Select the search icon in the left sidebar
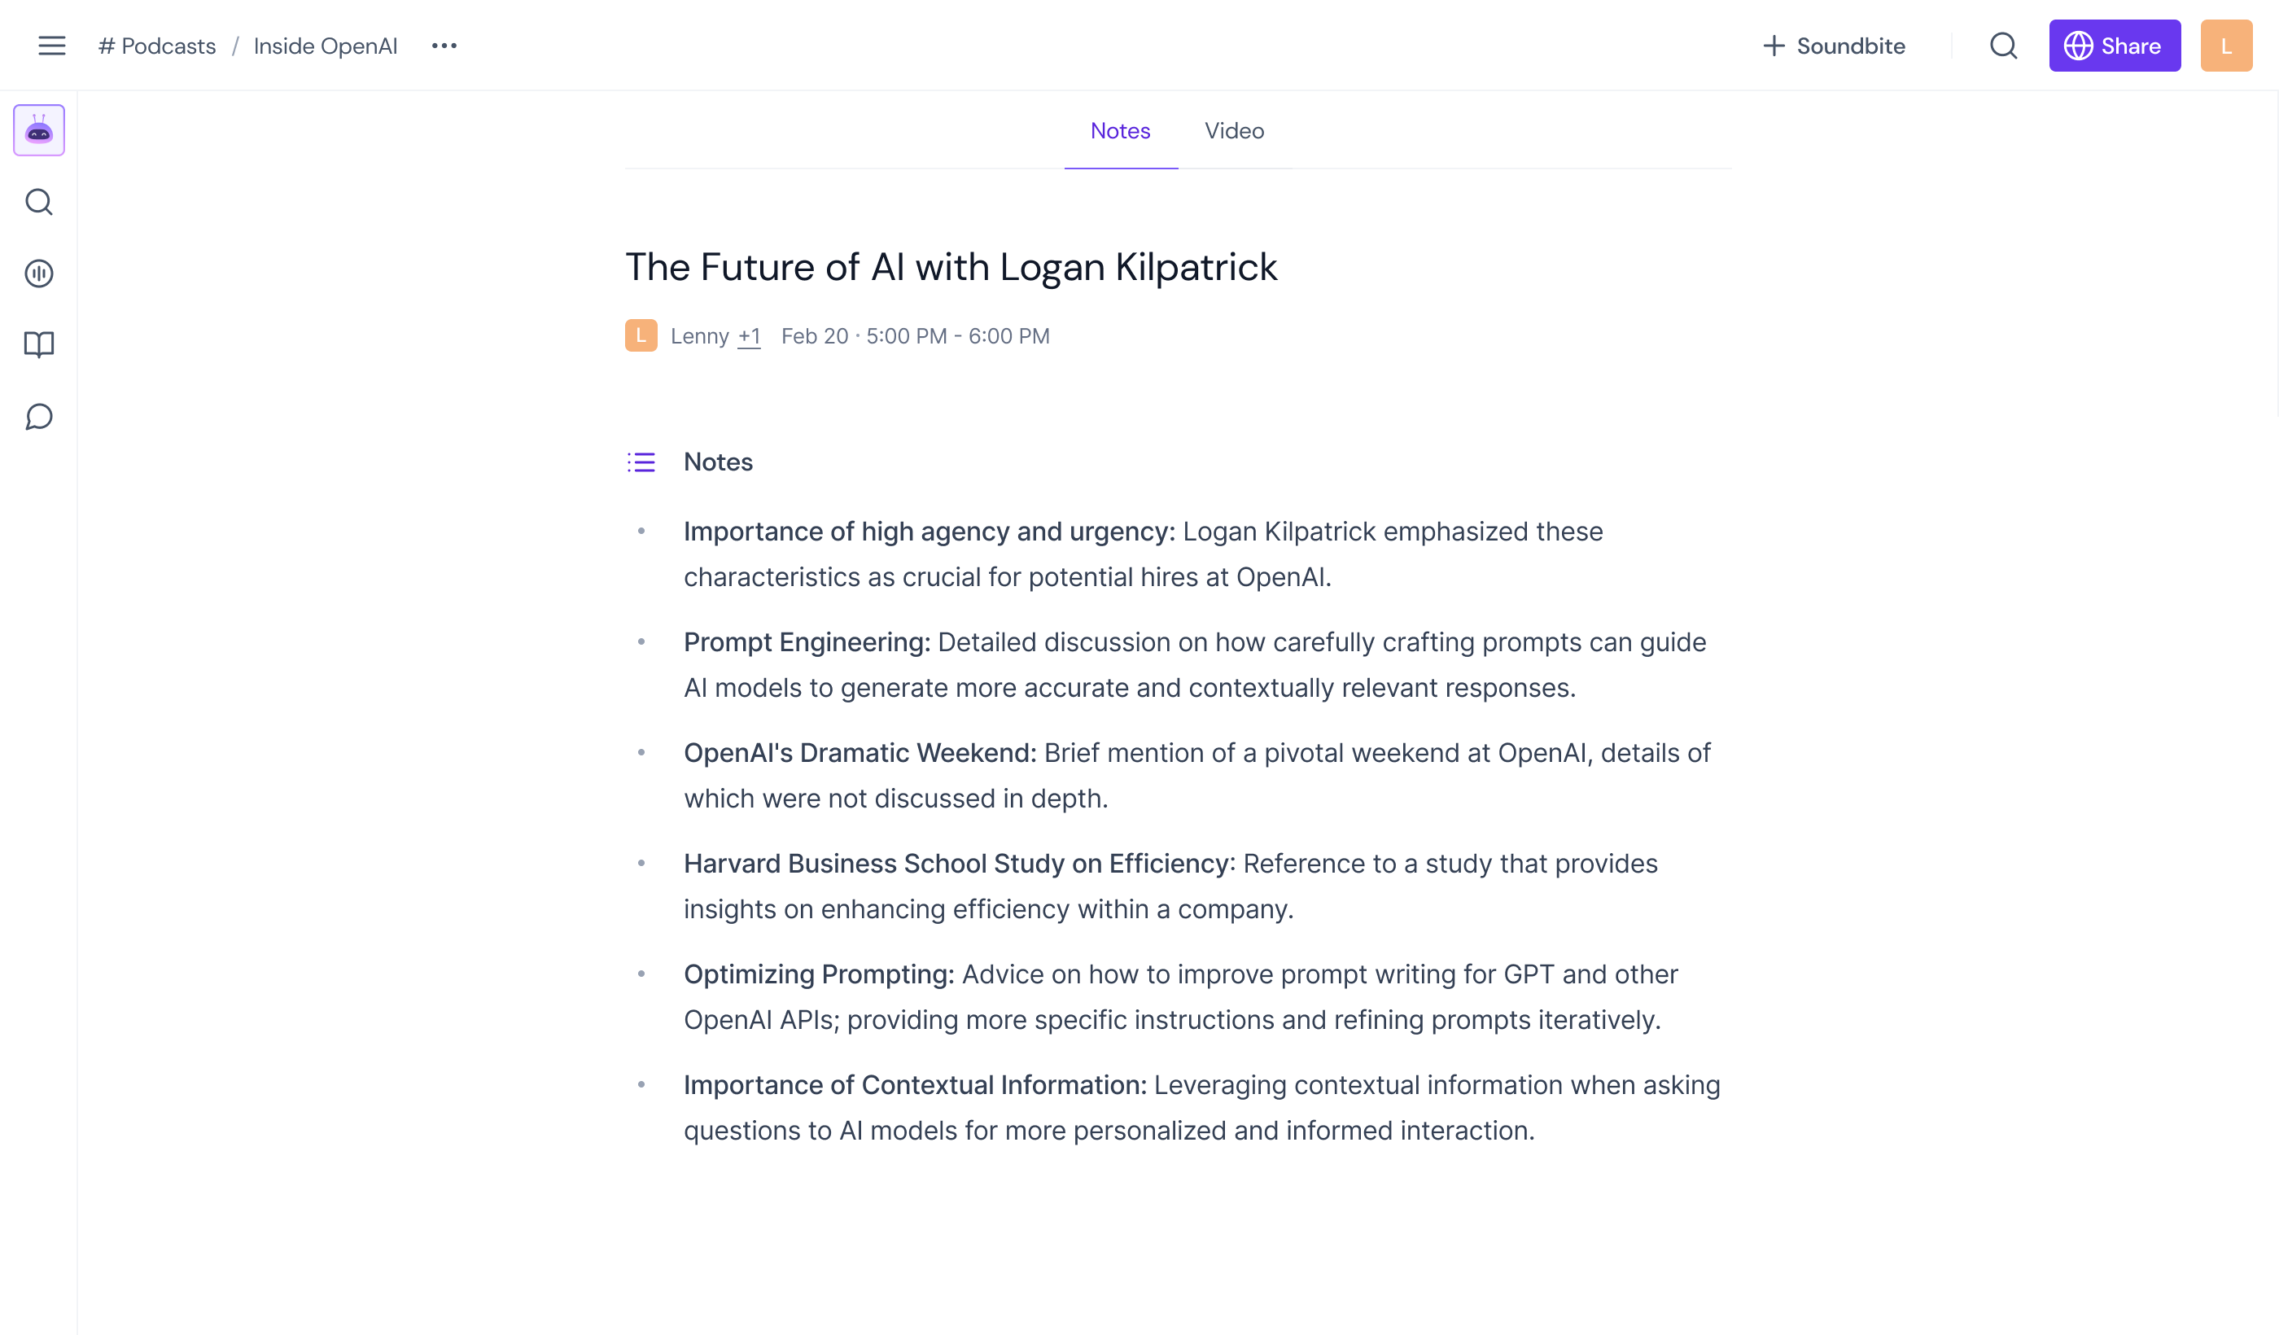This screenshot has width=2279, height=1335. click(x=38, y=202)
